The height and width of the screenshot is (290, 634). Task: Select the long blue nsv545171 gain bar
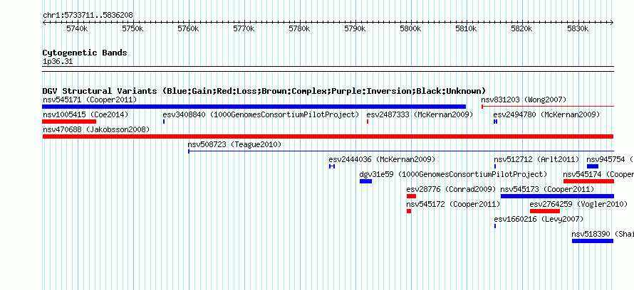(254, 107)
